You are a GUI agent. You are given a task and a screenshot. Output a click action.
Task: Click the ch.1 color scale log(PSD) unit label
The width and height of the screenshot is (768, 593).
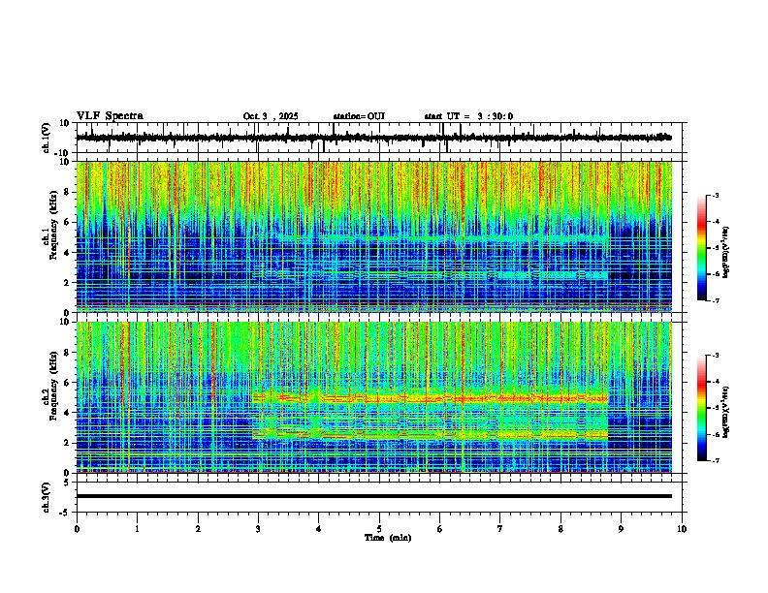[725, 253]
